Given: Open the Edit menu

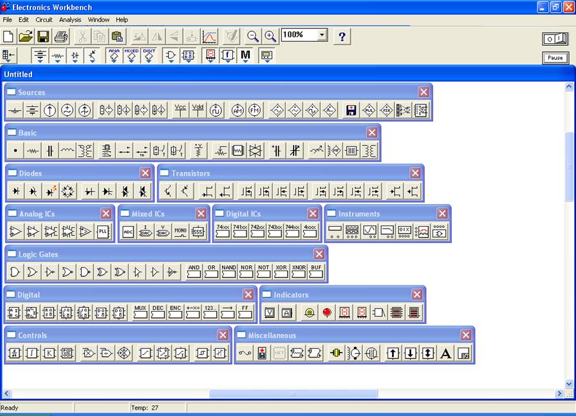Looking at the screenshot, I should click(x=24, y=20).
